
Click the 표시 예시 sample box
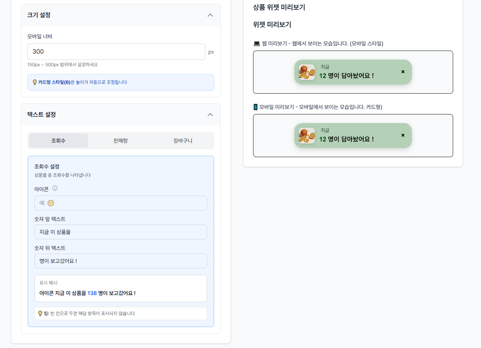pos(121,288)
